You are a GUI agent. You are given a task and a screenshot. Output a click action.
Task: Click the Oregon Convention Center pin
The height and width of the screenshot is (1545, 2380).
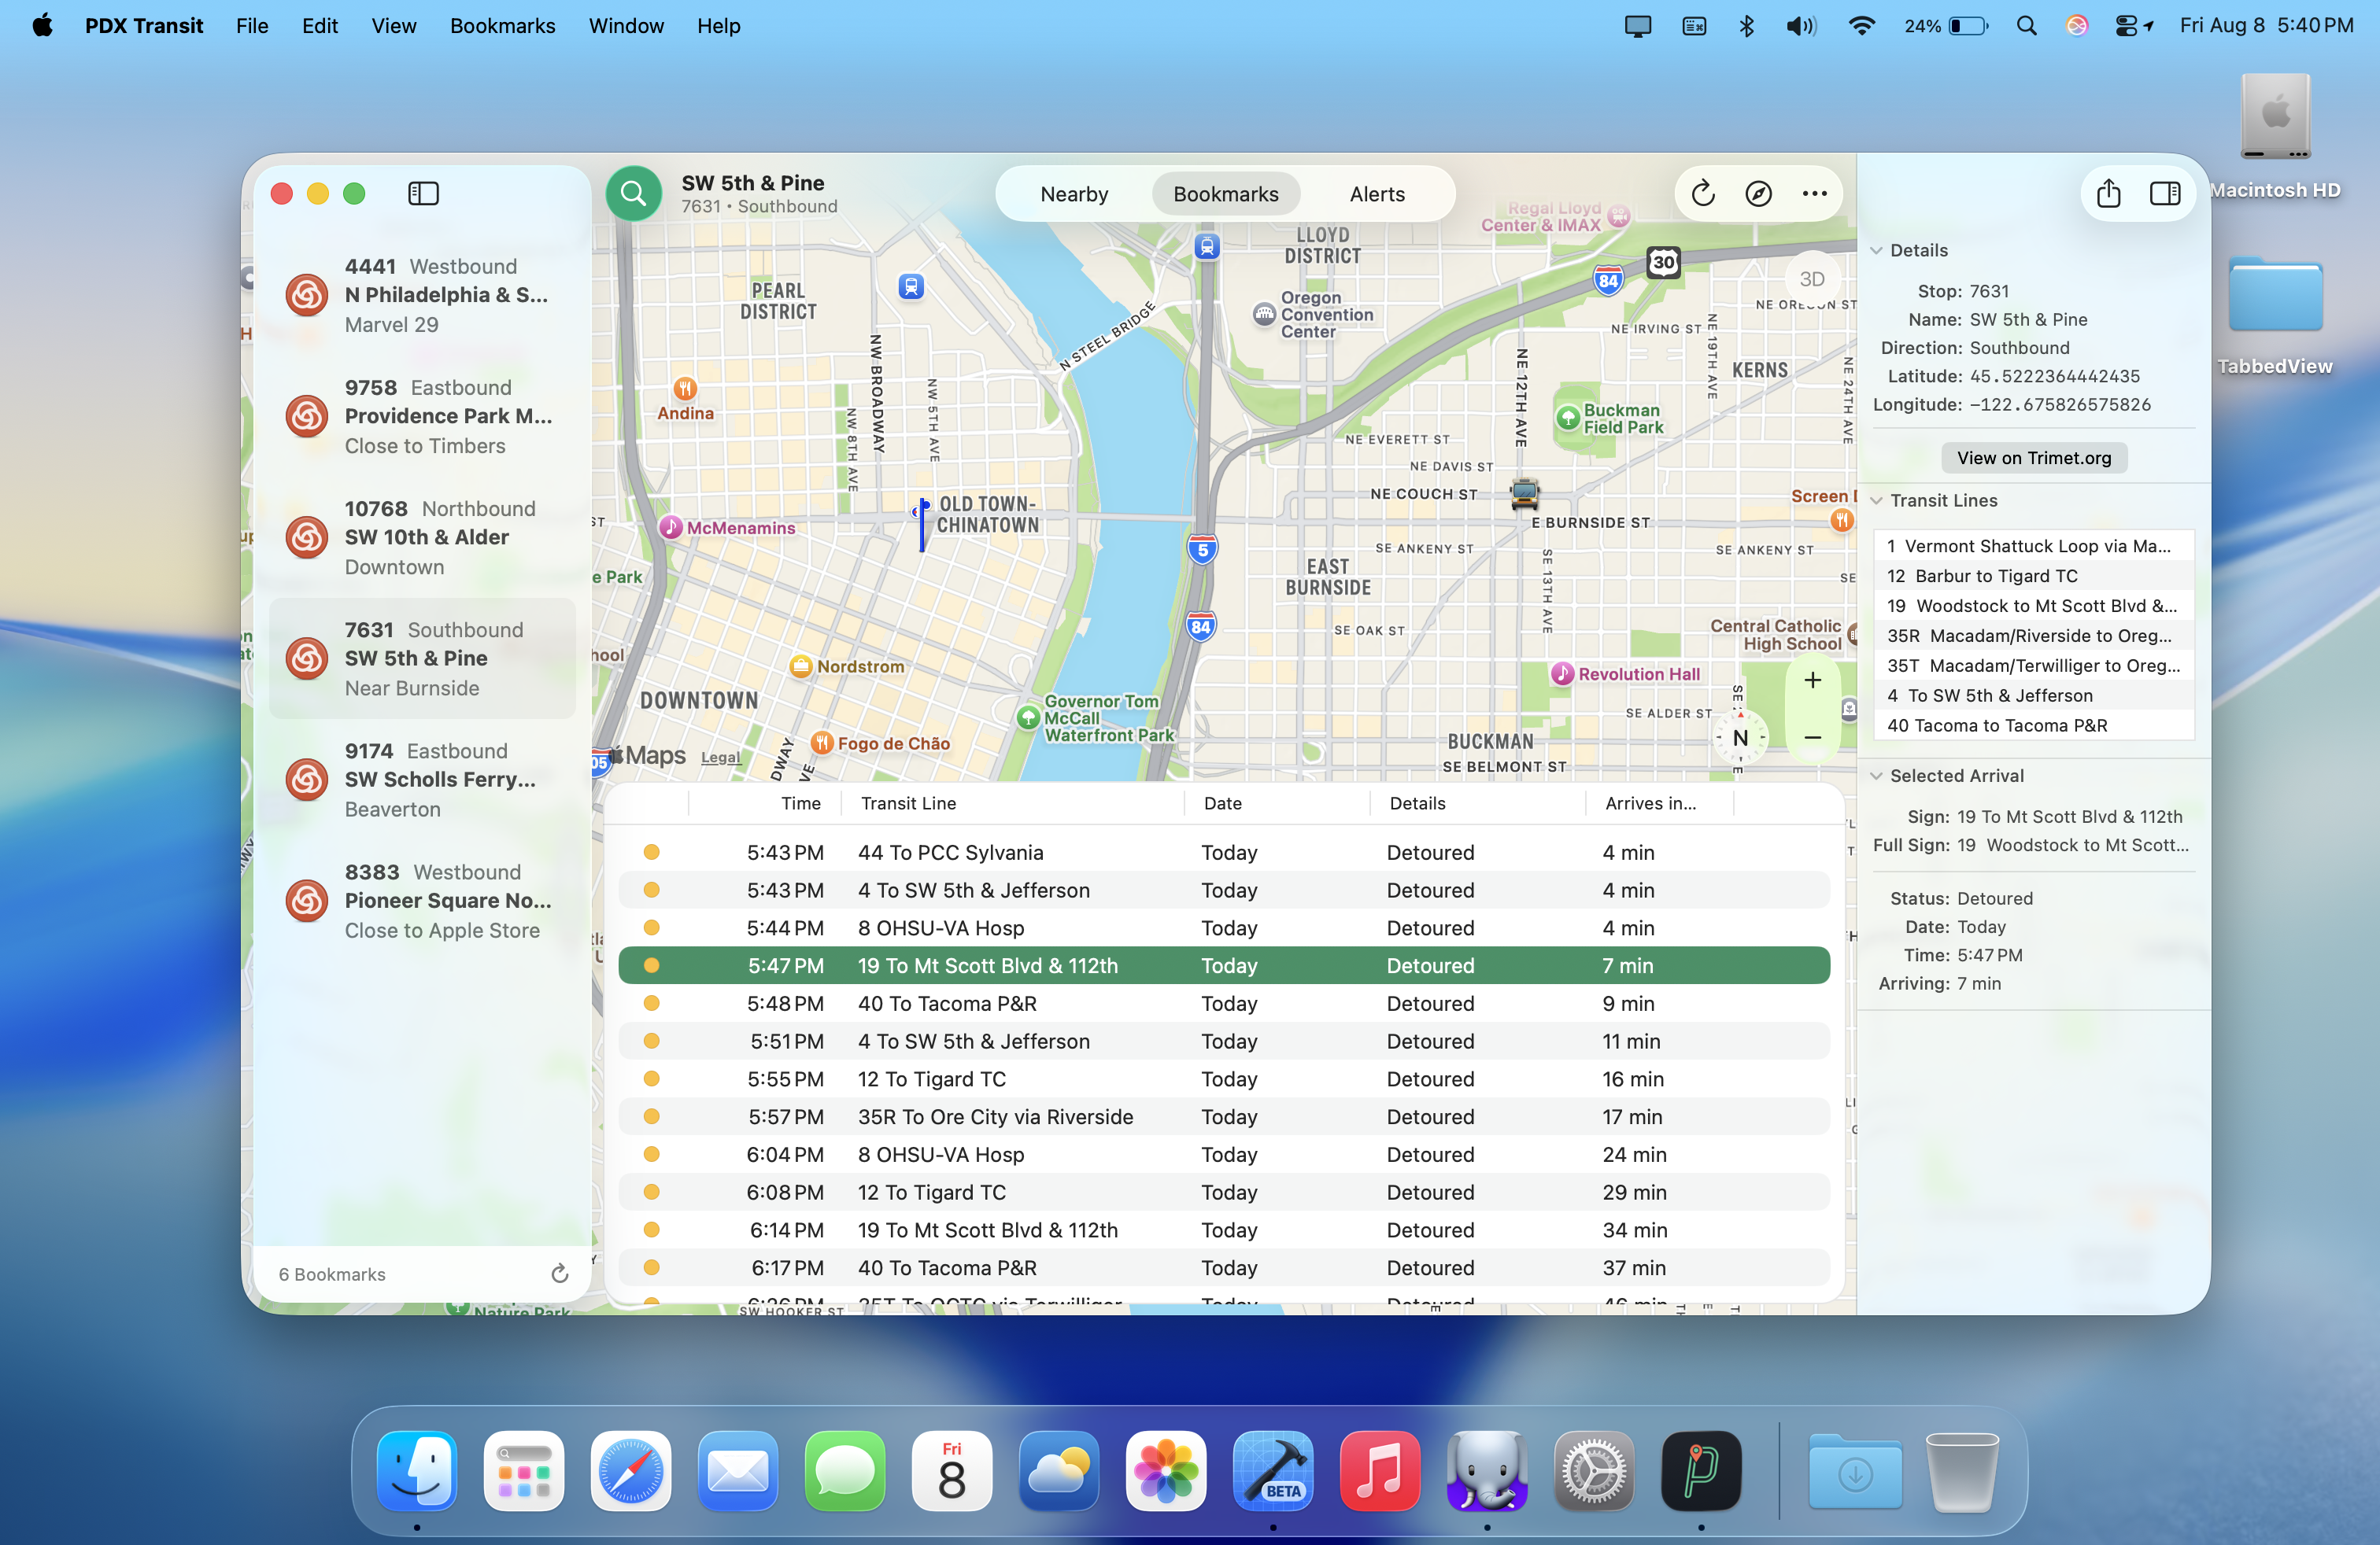pos(1264,314)
